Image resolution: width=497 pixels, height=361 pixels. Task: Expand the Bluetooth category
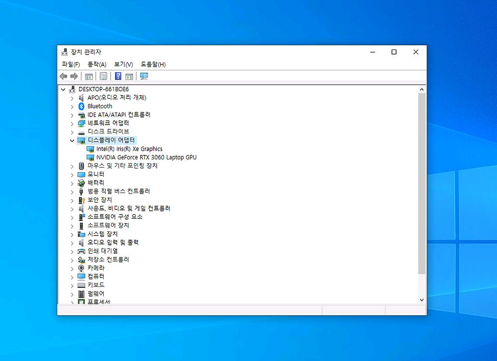(x=72, y=107)
